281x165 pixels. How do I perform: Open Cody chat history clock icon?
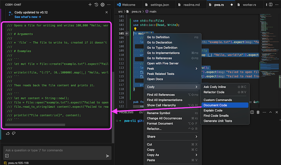point(96,5)
